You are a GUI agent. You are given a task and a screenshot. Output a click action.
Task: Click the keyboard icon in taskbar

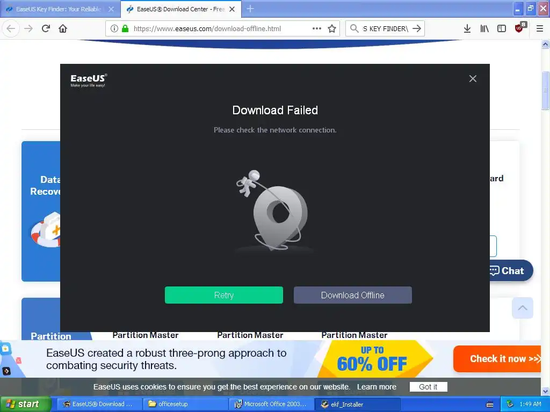490,404
